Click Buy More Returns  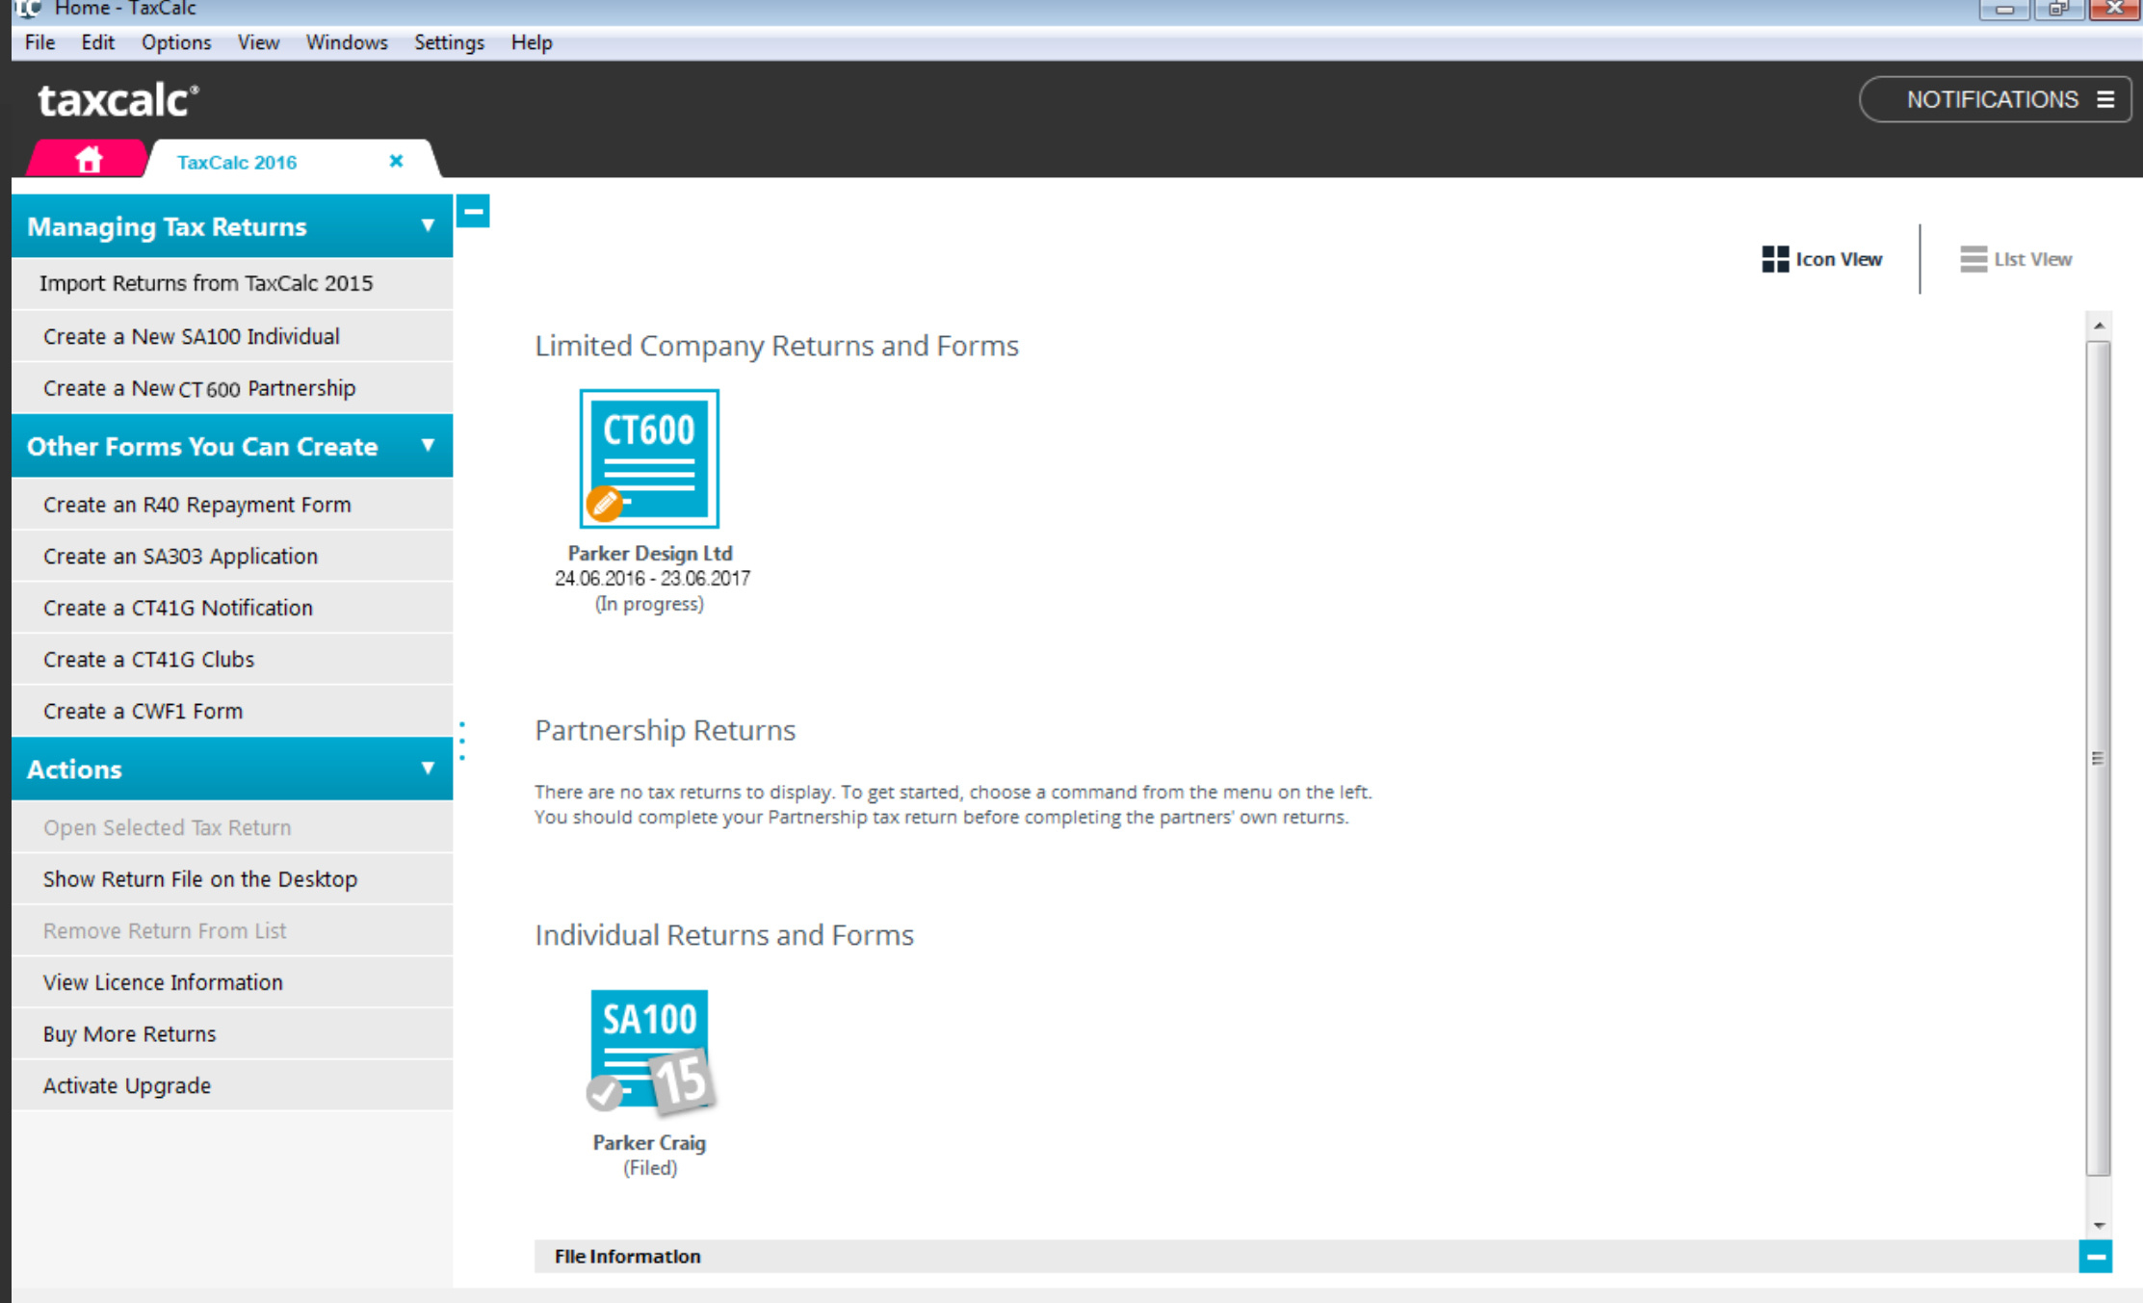(x=232, y=1033)
